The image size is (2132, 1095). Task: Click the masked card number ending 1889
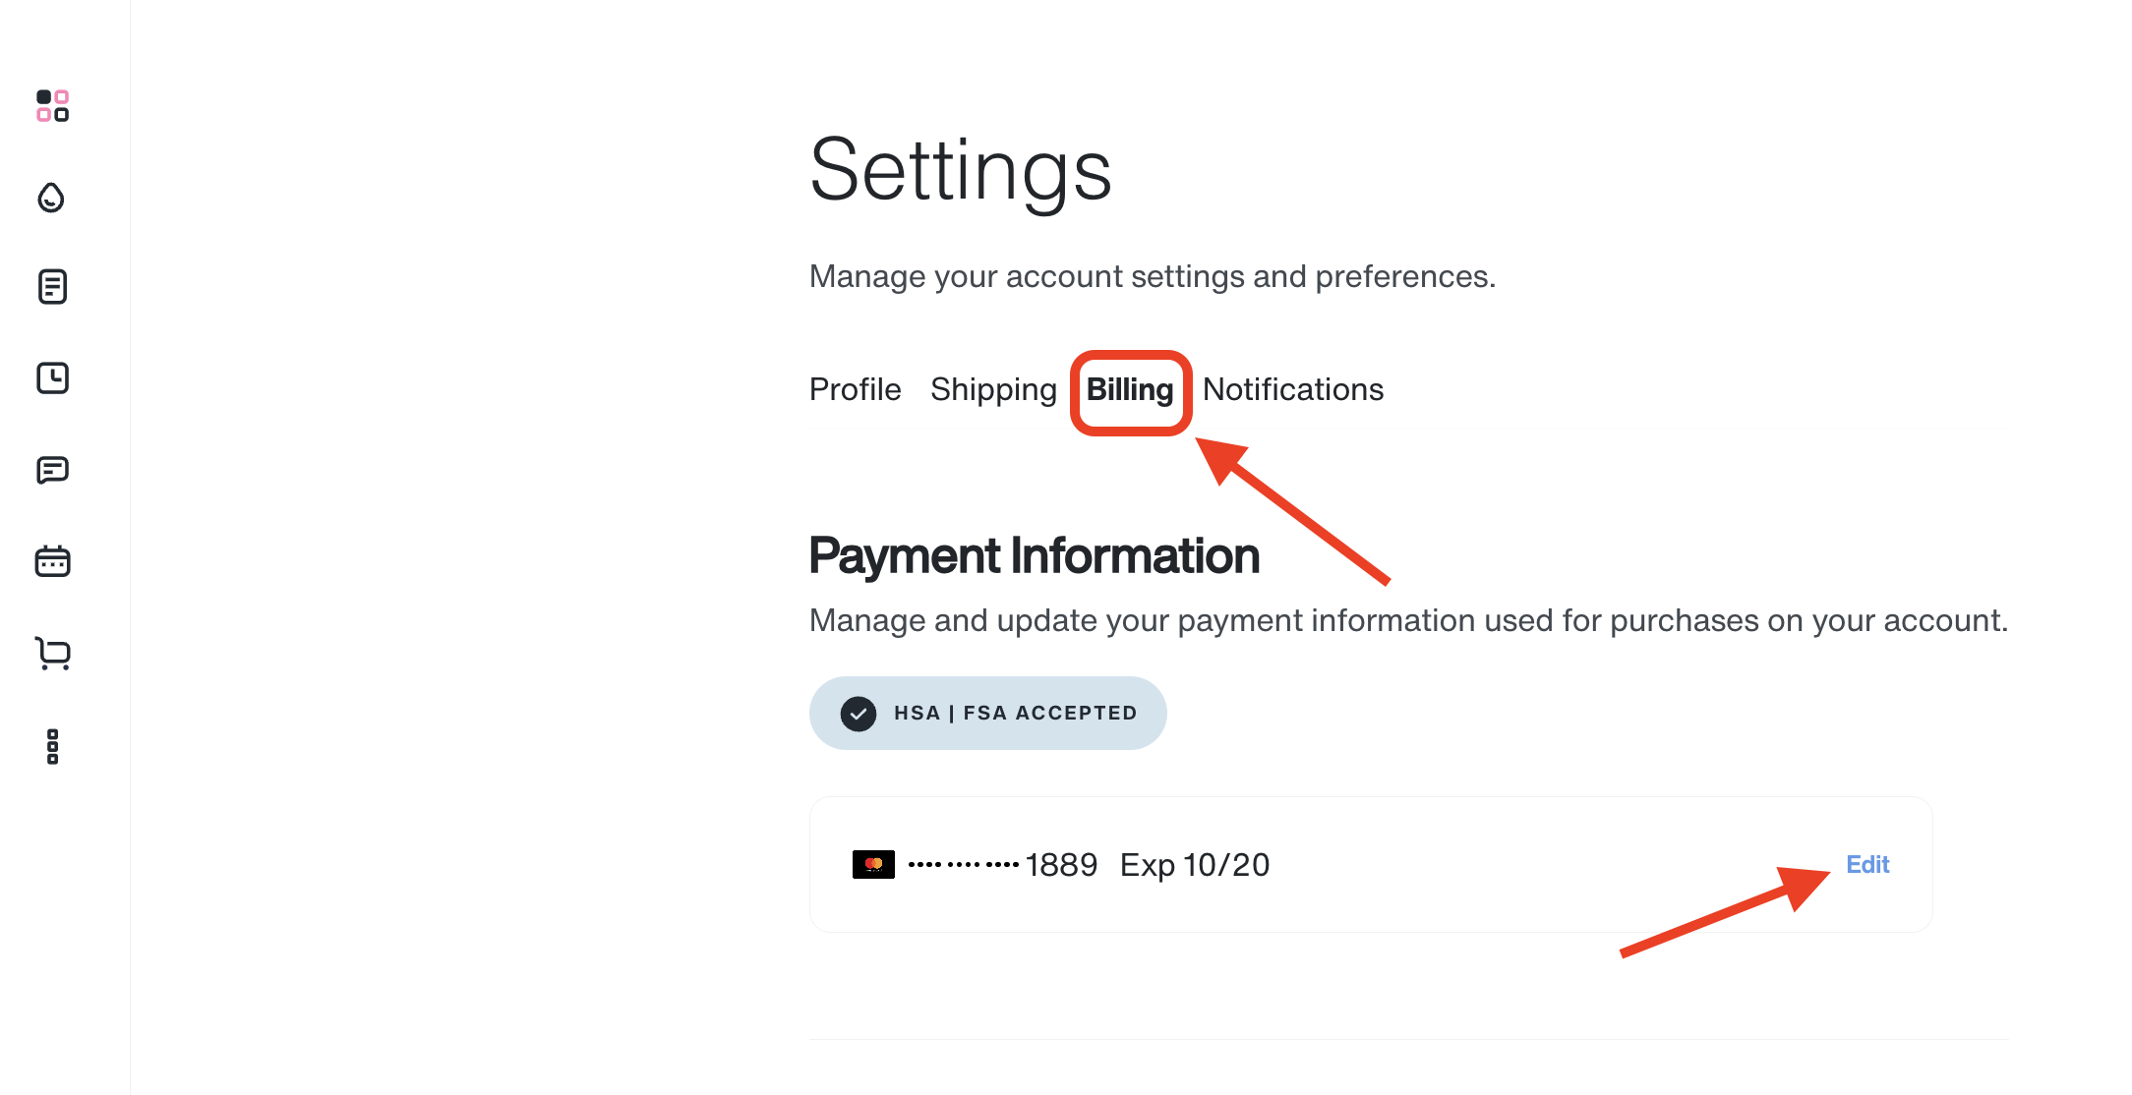pyautogui.click(x=1003, y=864)
